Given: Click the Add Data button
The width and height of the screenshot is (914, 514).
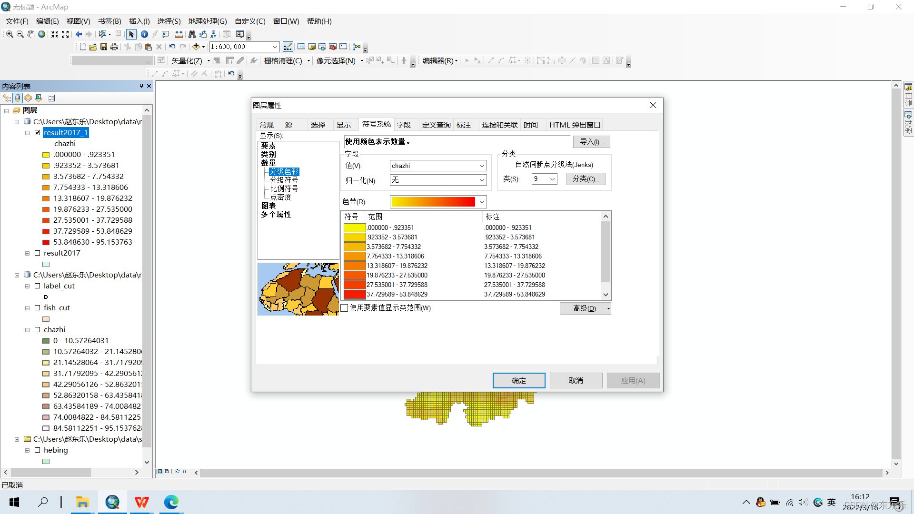Looking at the screenshot, I should click(x=196, y=47).
